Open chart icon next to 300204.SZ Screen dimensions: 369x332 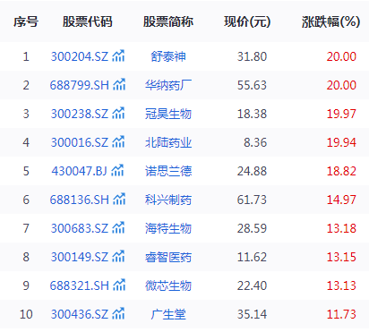tap(118, 55)
